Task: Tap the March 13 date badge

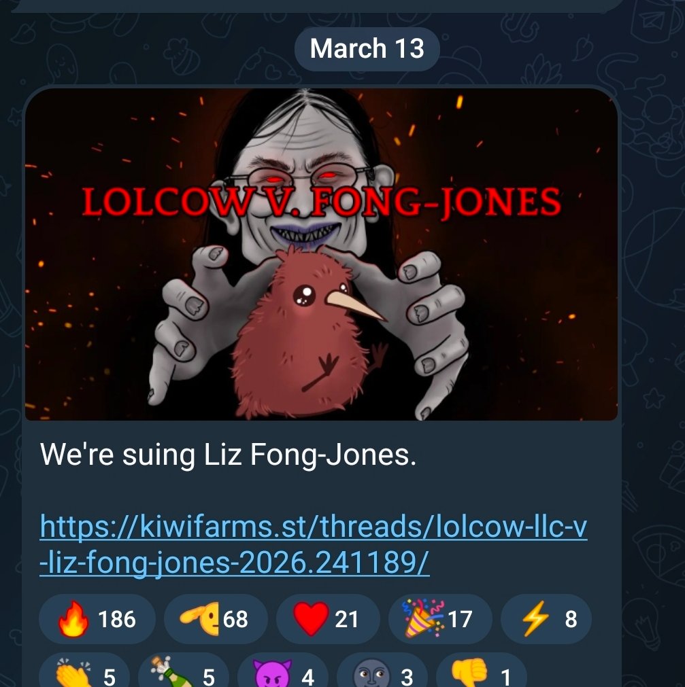Action: click(367, 48)
